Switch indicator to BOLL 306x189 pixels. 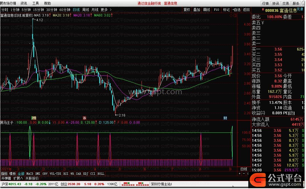(x=101, y=174)
